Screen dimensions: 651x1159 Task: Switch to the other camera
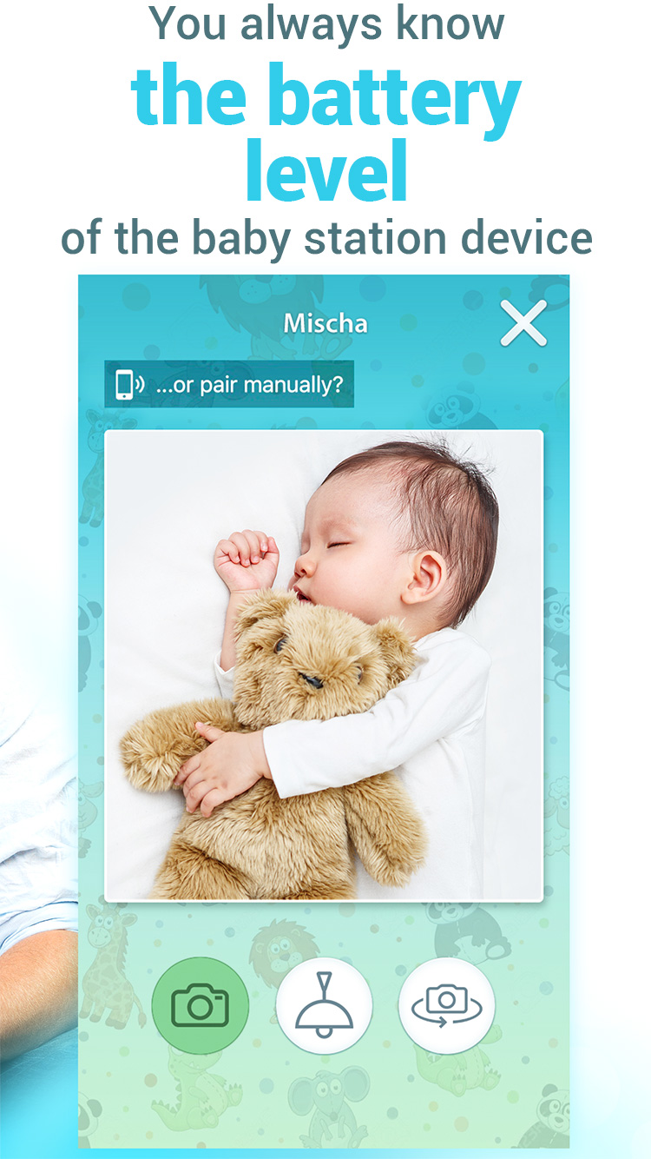(x=447, y=1006)
